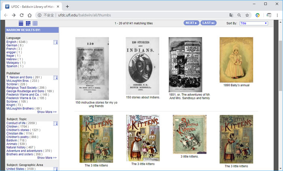Filter by Hebrew language
The image size is (283, 171).
pyautogui.click(x=12, y=59)
